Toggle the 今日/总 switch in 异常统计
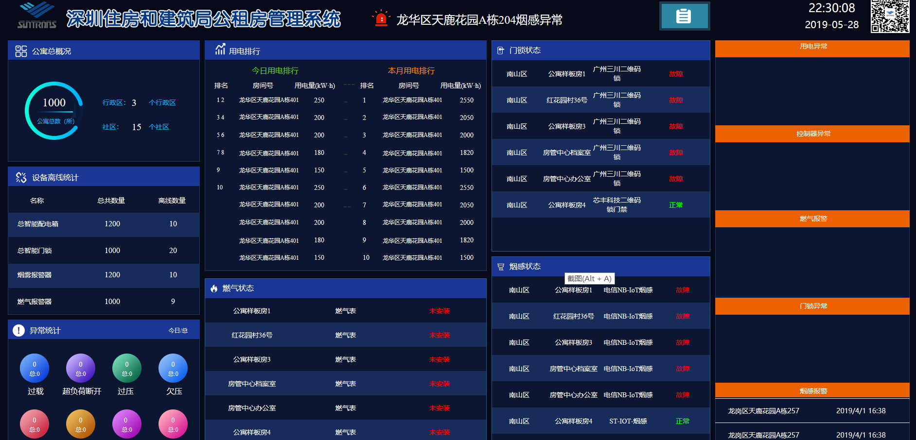916x440 pixels. coord(178,330)
